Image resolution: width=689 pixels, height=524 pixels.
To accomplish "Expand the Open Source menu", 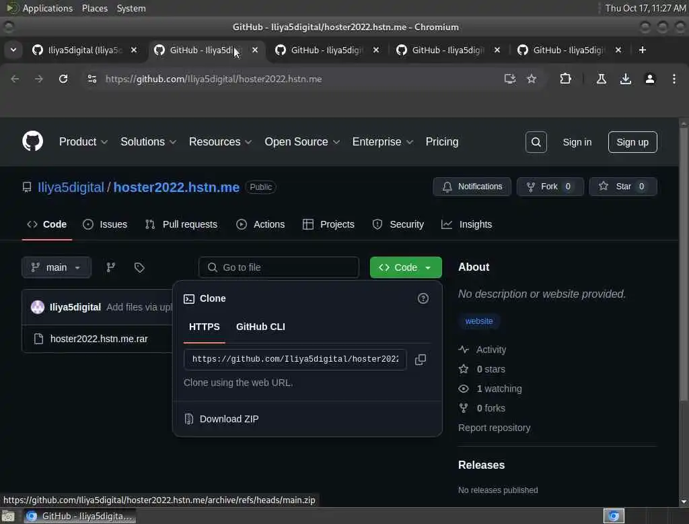I will [x=302, y=142].
